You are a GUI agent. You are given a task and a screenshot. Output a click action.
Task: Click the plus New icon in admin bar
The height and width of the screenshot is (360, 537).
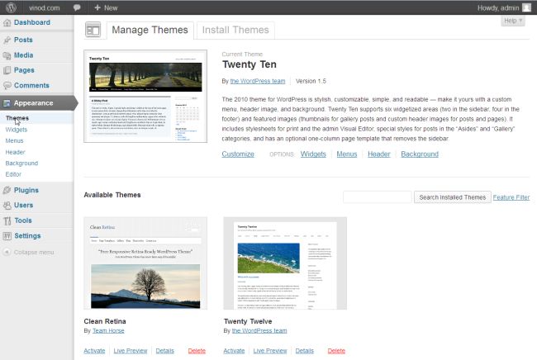pyautogui.click(x=97, y=7)
